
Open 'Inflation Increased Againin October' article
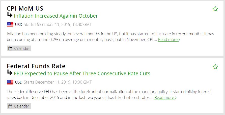coord(56,16)
